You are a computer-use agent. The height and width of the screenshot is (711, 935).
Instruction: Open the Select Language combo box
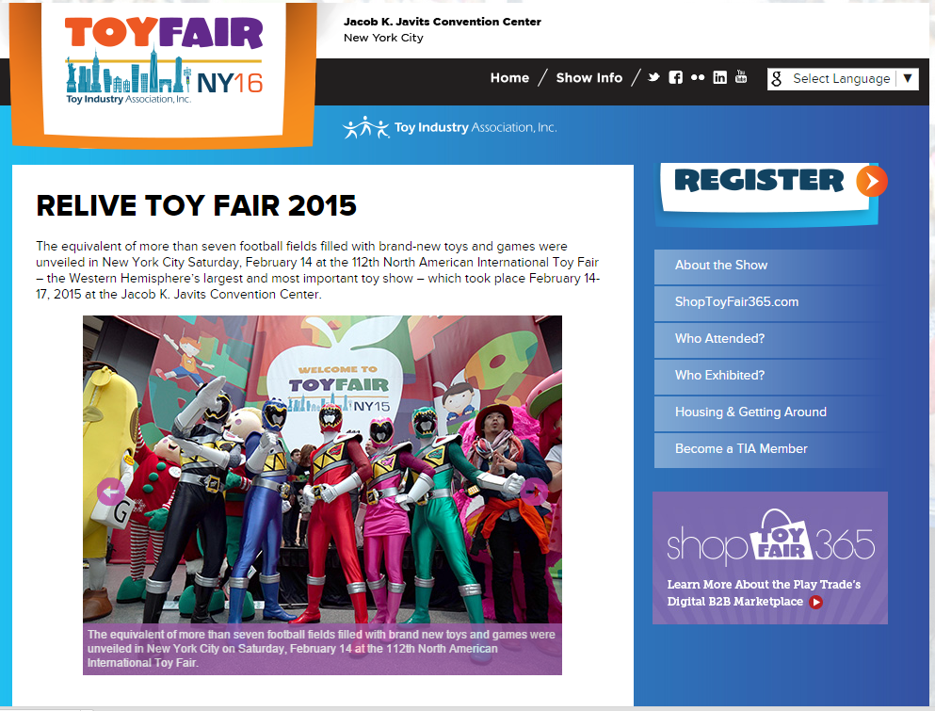point(843,79)
